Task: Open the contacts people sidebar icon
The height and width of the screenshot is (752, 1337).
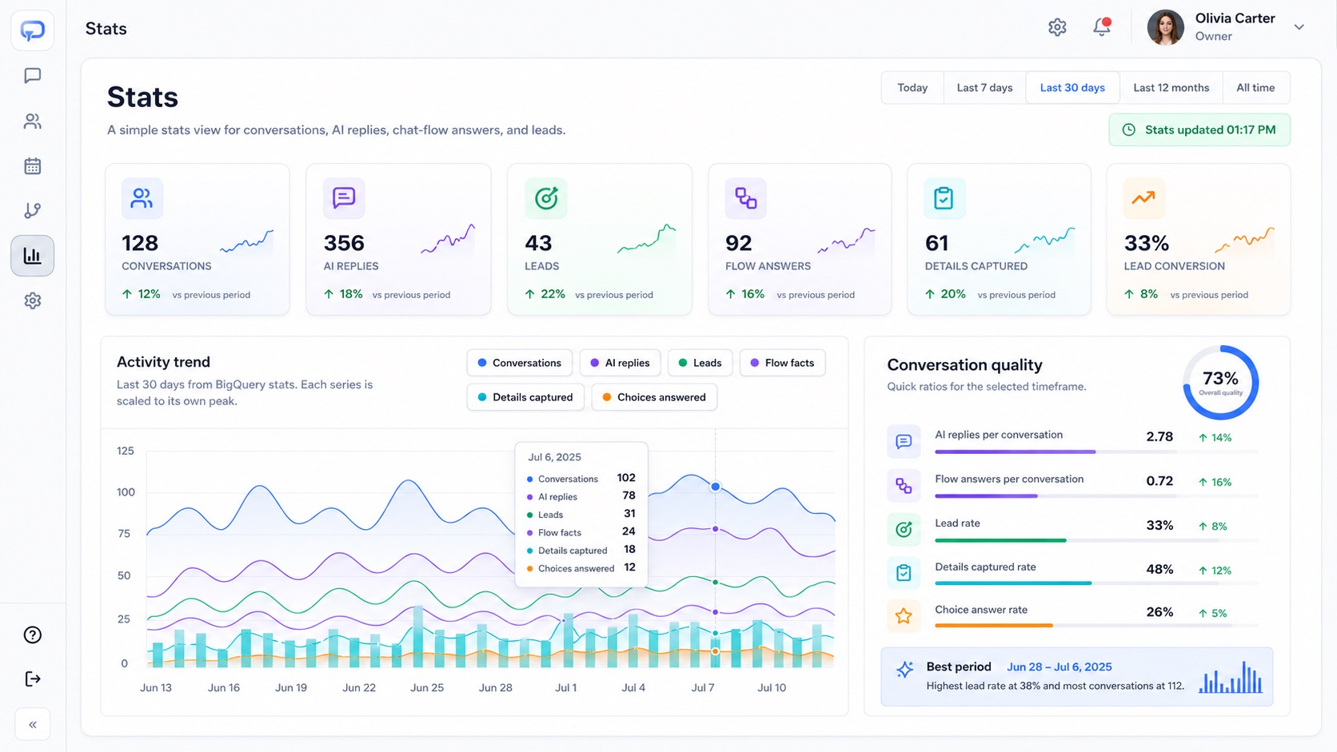Action: click(x=32, y=121)
